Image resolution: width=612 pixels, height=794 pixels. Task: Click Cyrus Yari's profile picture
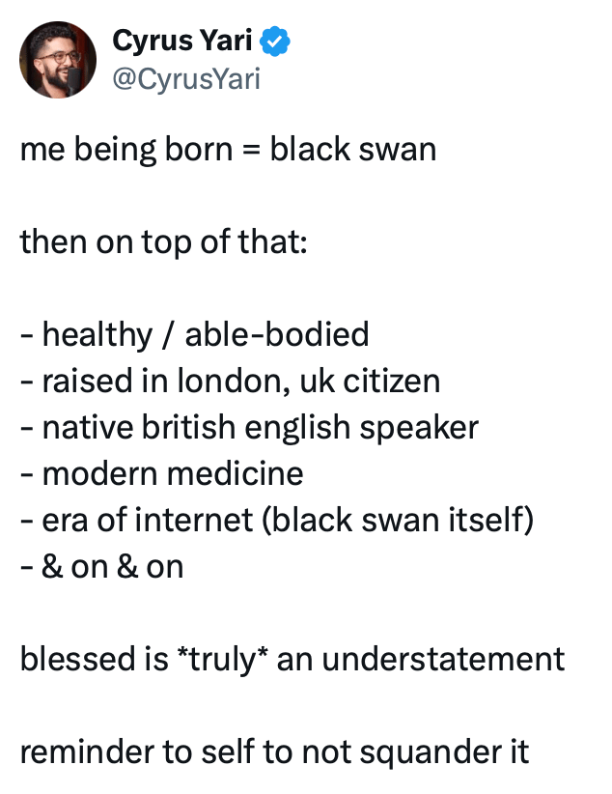pyautogui.click(x=58, y=60)
